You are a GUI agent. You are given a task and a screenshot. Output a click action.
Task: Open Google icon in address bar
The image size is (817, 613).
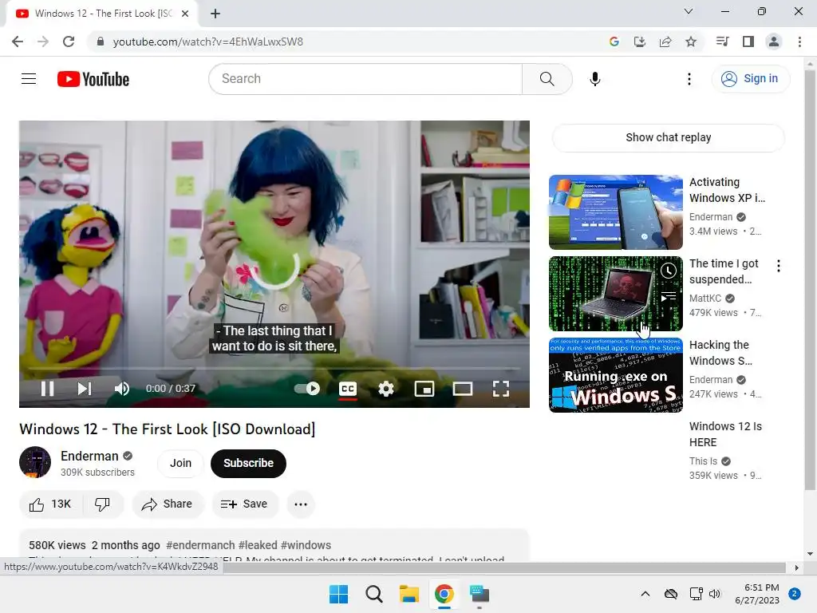pos(614,42)
